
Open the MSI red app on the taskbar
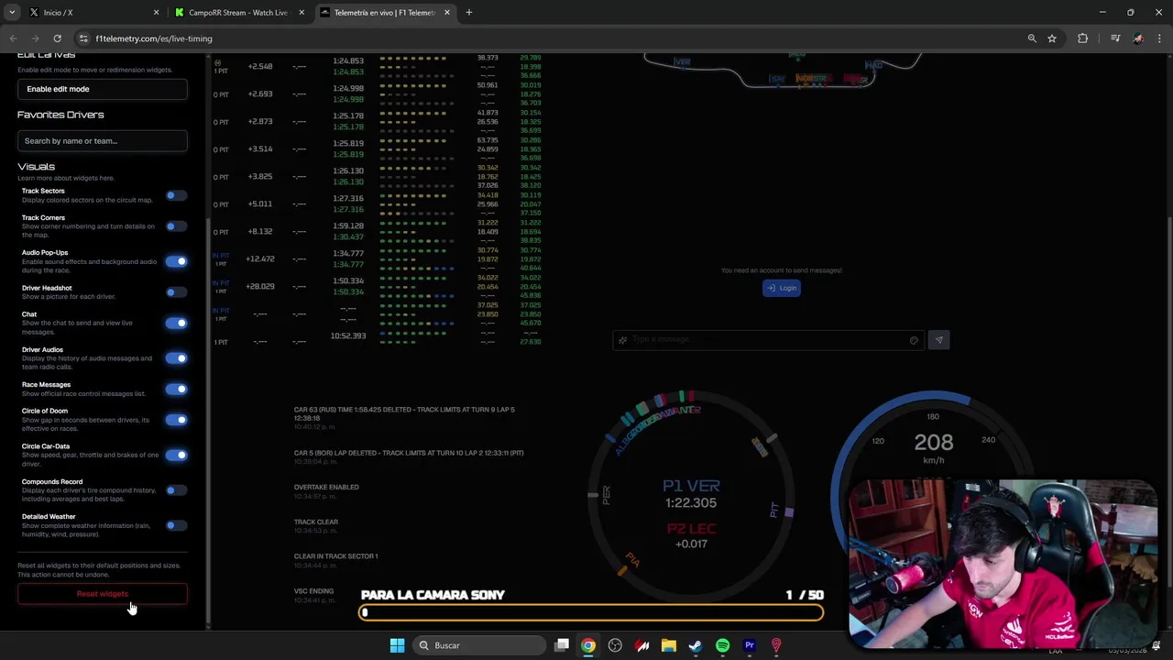(x=642, y=645)
